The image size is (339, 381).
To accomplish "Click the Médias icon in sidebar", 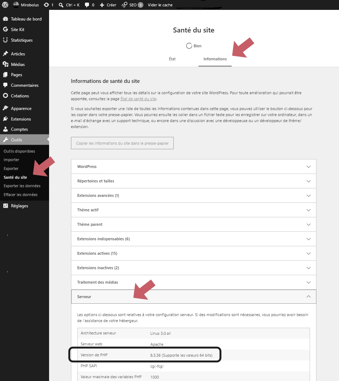I will coord(5,65).
